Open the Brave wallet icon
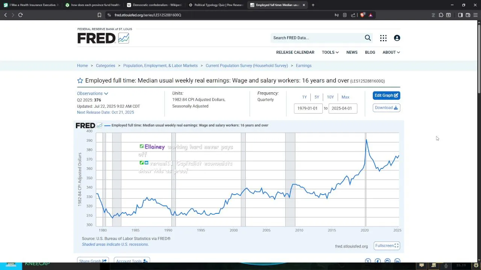This screenshot has width=481, height=270. tap(468, 15)
